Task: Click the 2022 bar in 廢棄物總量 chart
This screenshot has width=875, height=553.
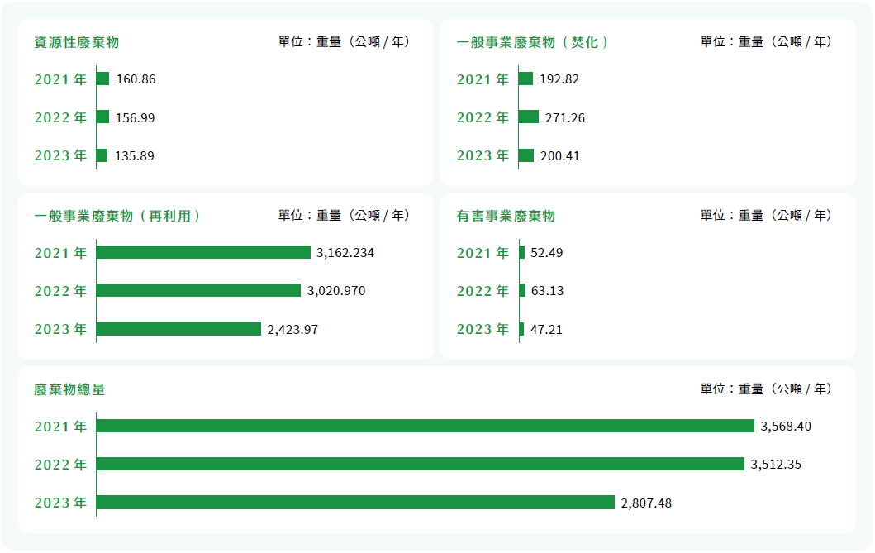Action: [x=421, y=464]
